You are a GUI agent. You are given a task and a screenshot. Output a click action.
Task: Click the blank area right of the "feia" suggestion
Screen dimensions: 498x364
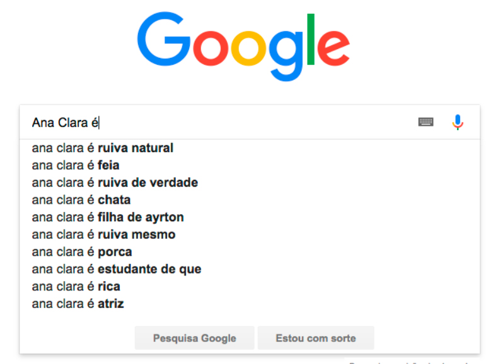299,165
